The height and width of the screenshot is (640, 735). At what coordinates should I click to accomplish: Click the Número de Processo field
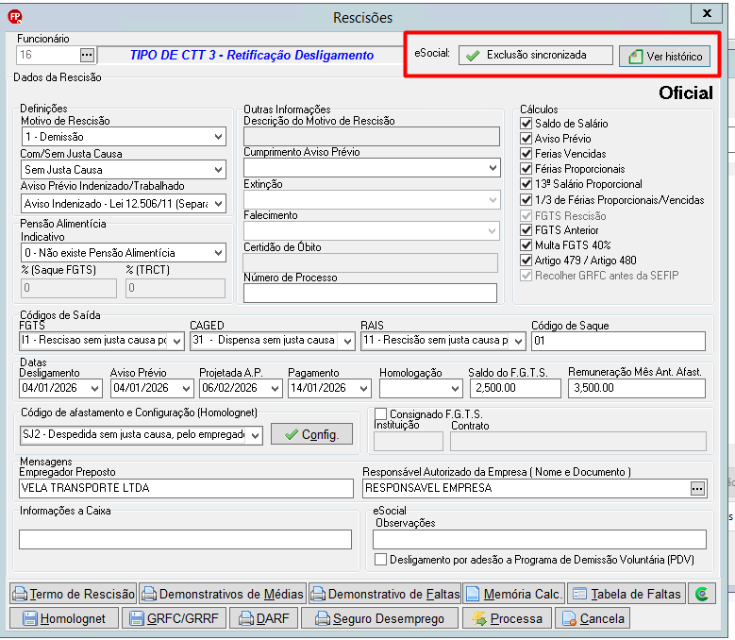[370, 293]
